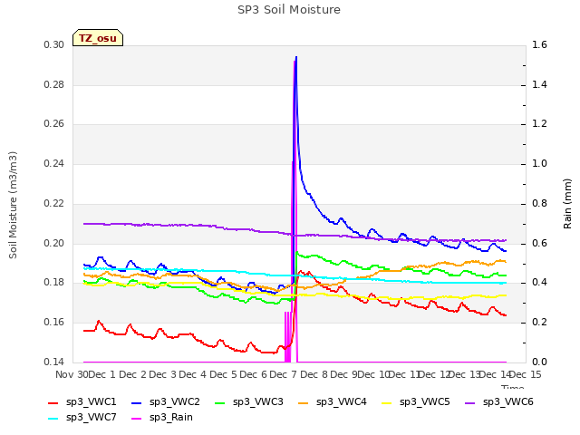The width and height of the screenshot is (580, 435).
Task: Click the Dec 4 x-axis tick label
Action: (193, 374)
